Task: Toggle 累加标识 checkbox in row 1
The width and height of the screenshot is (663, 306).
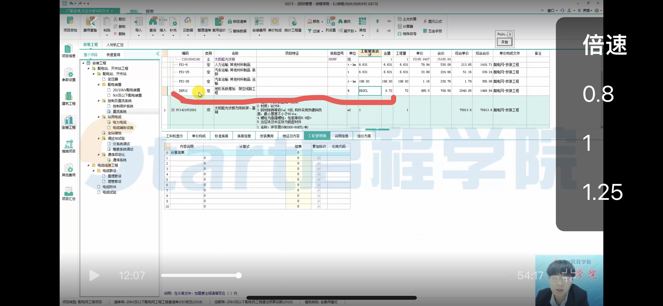Action: [319, 158]
